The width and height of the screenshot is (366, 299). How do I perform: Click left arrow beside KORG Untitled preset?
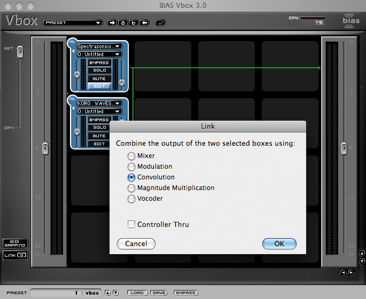coord(73,108)
